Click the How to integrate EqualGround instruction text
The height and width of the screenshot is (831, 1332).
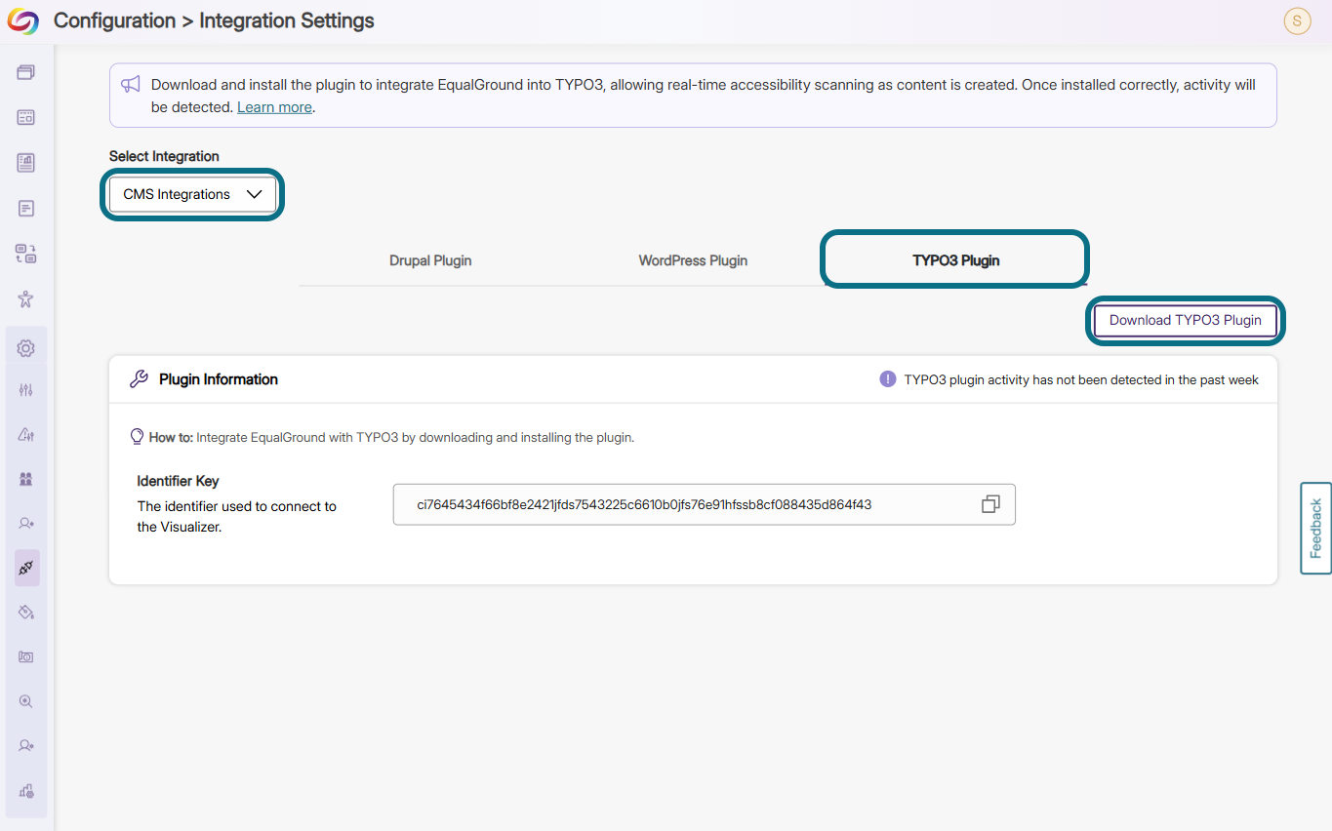[391, 437]
